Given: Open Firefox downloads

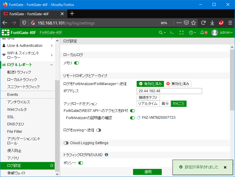Looking at the screenshot, I should pyautogui.click(x=212, y=23).
